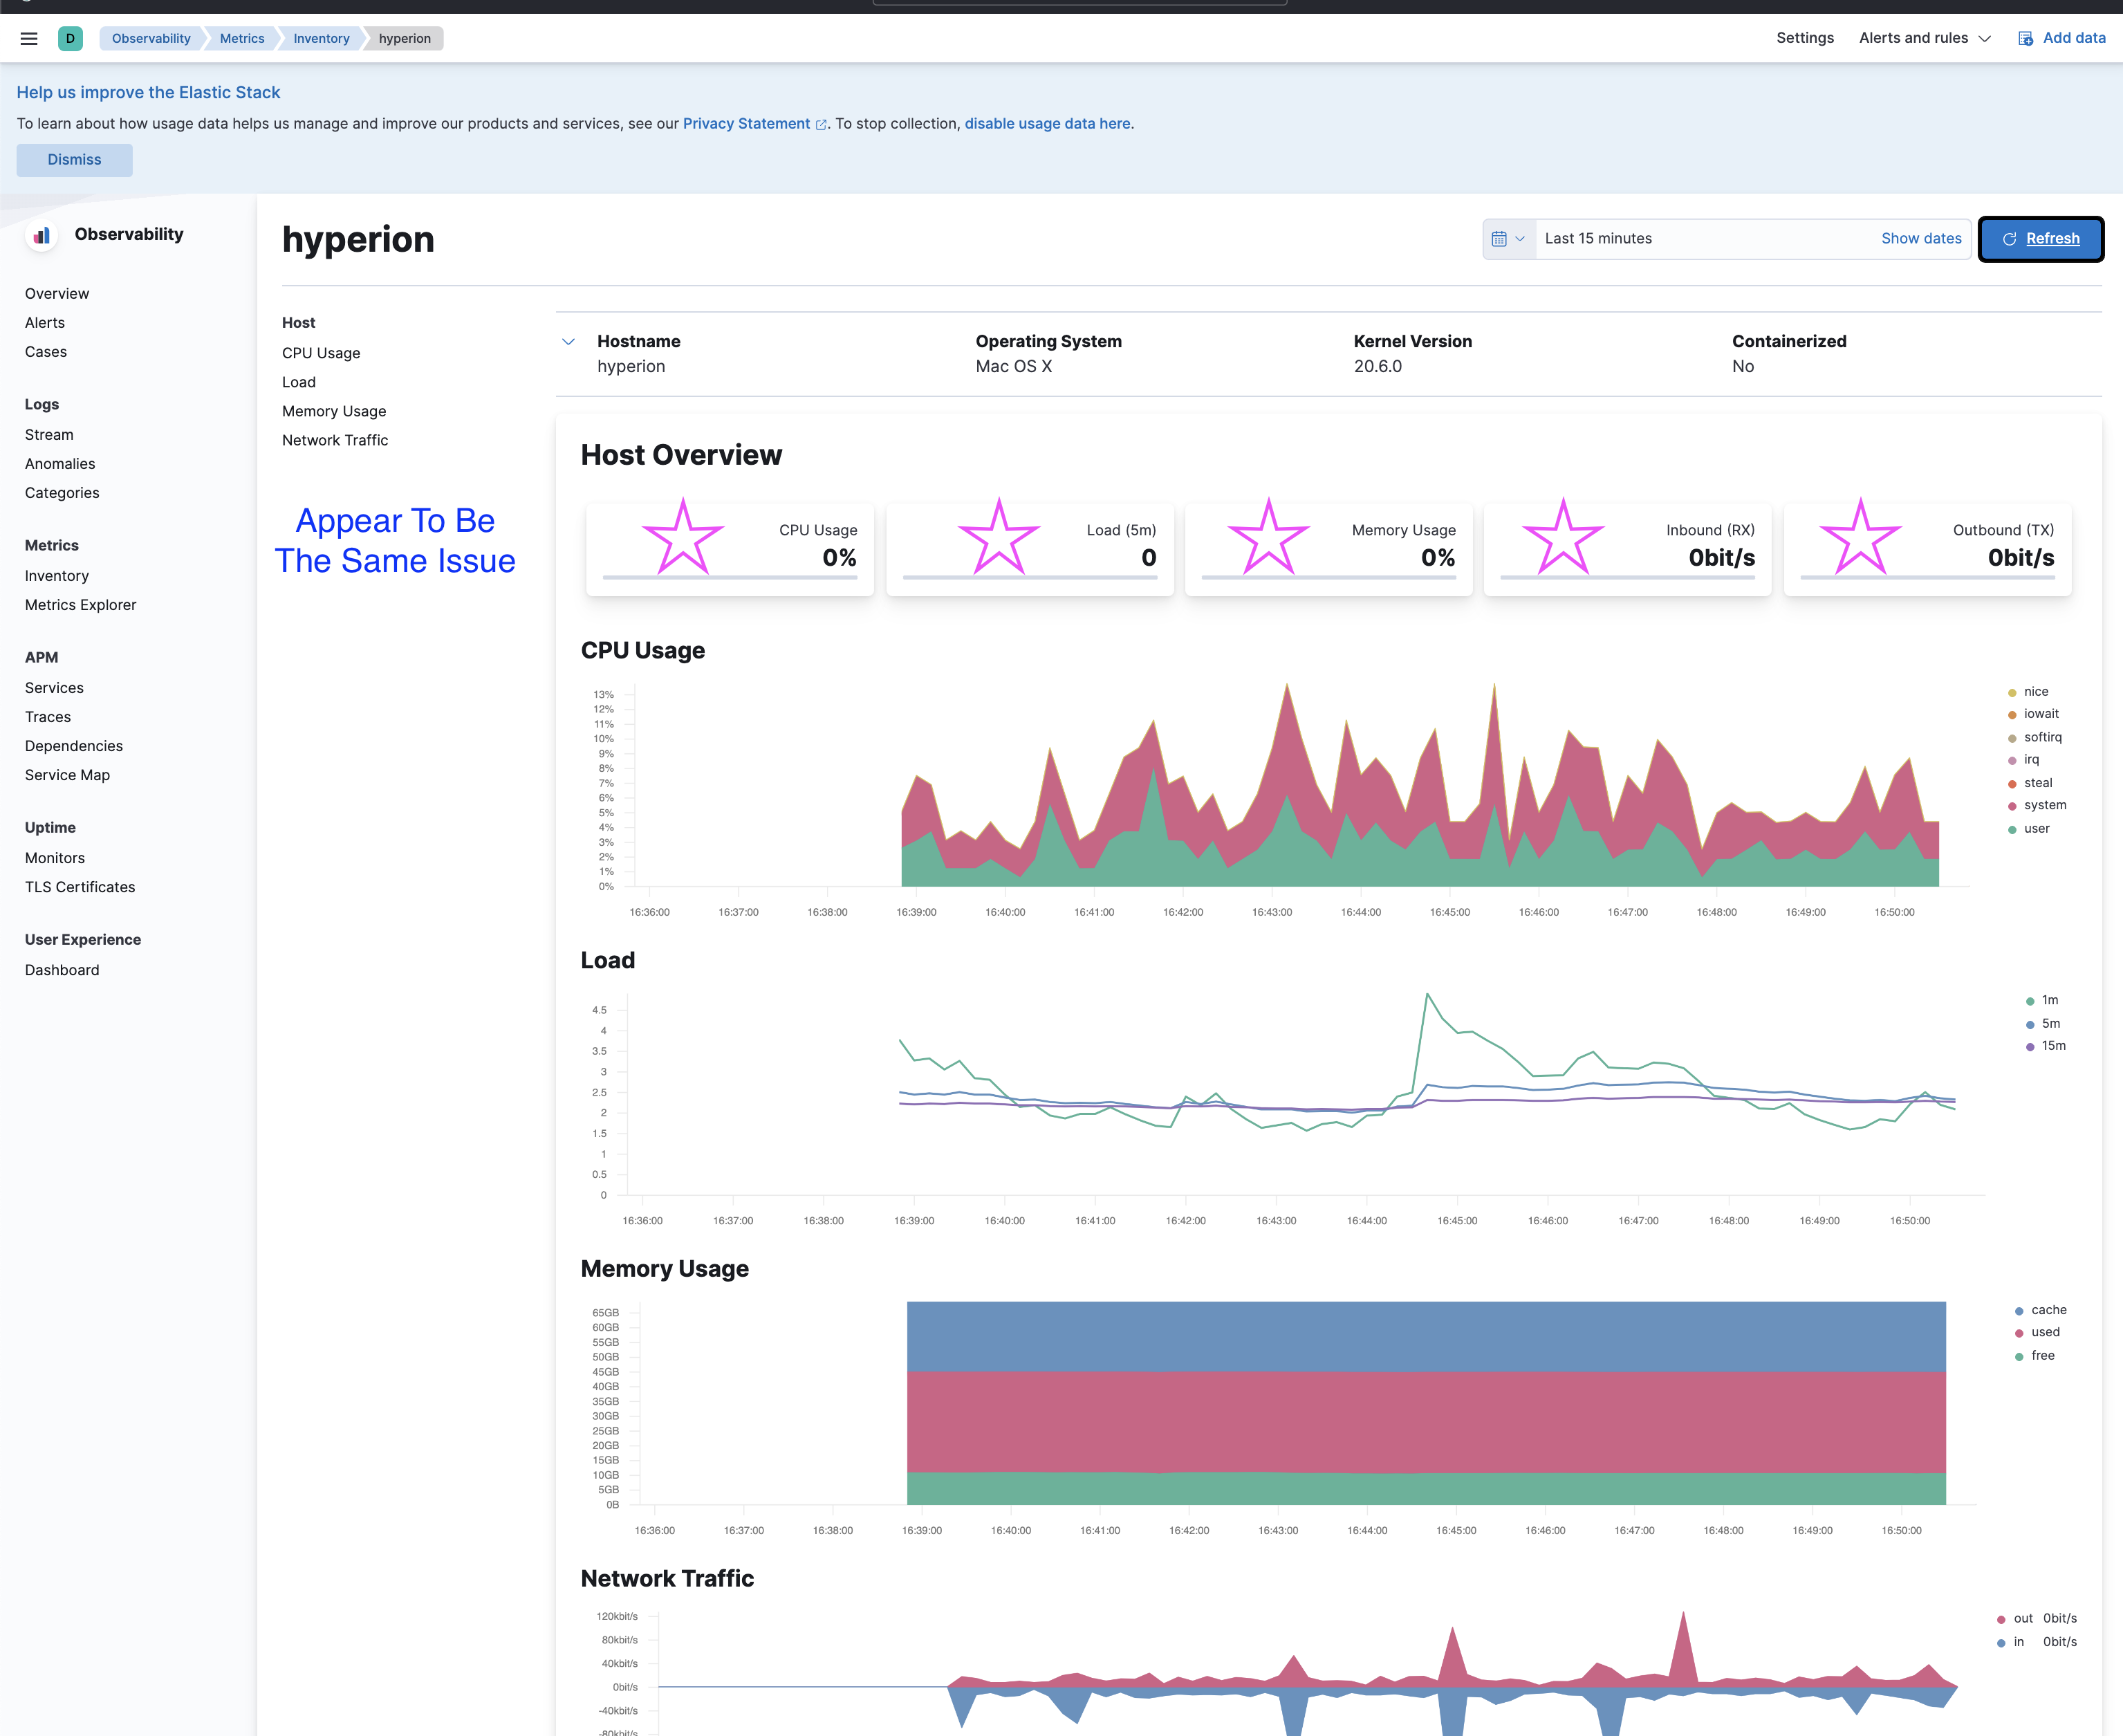The image size is (2123, 1736).
Task: Toggle the '5m' series in Load legend
Action: pos(2049,1023)
